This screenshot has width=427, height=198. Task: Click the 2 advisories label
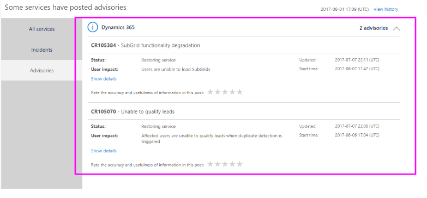[x=374, y=28]
